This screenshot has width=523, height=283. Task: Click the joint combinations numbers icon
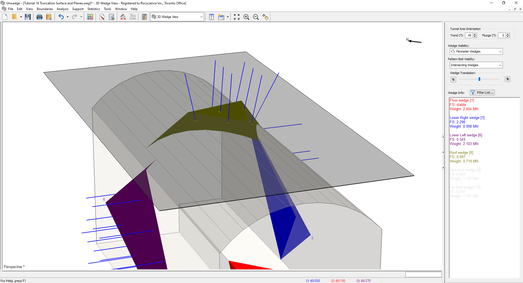click(133, 17)
